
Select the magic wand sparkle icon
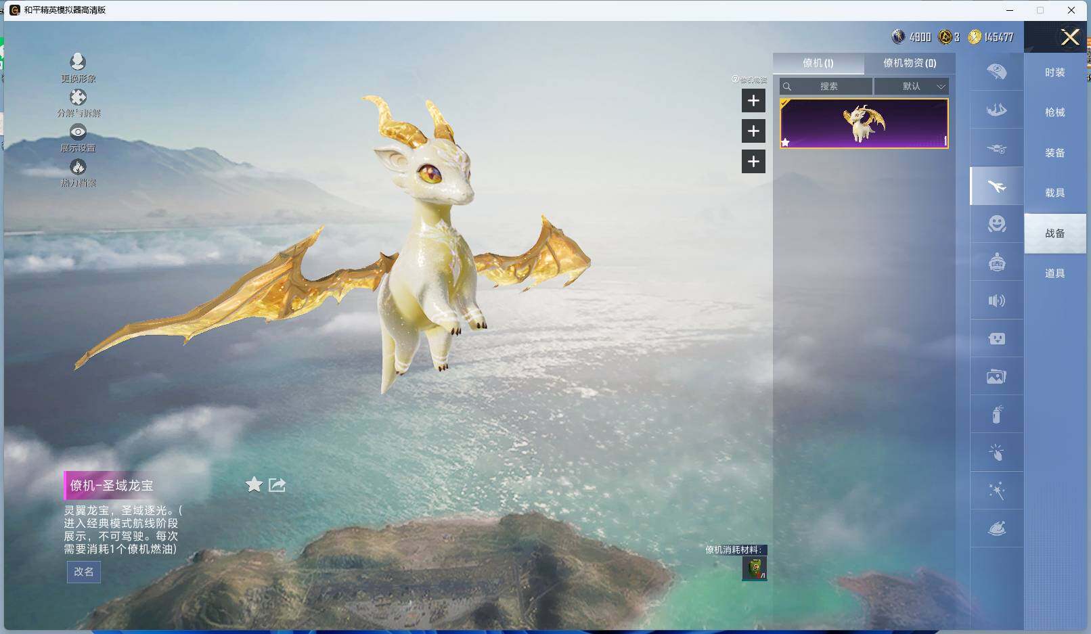997,491
